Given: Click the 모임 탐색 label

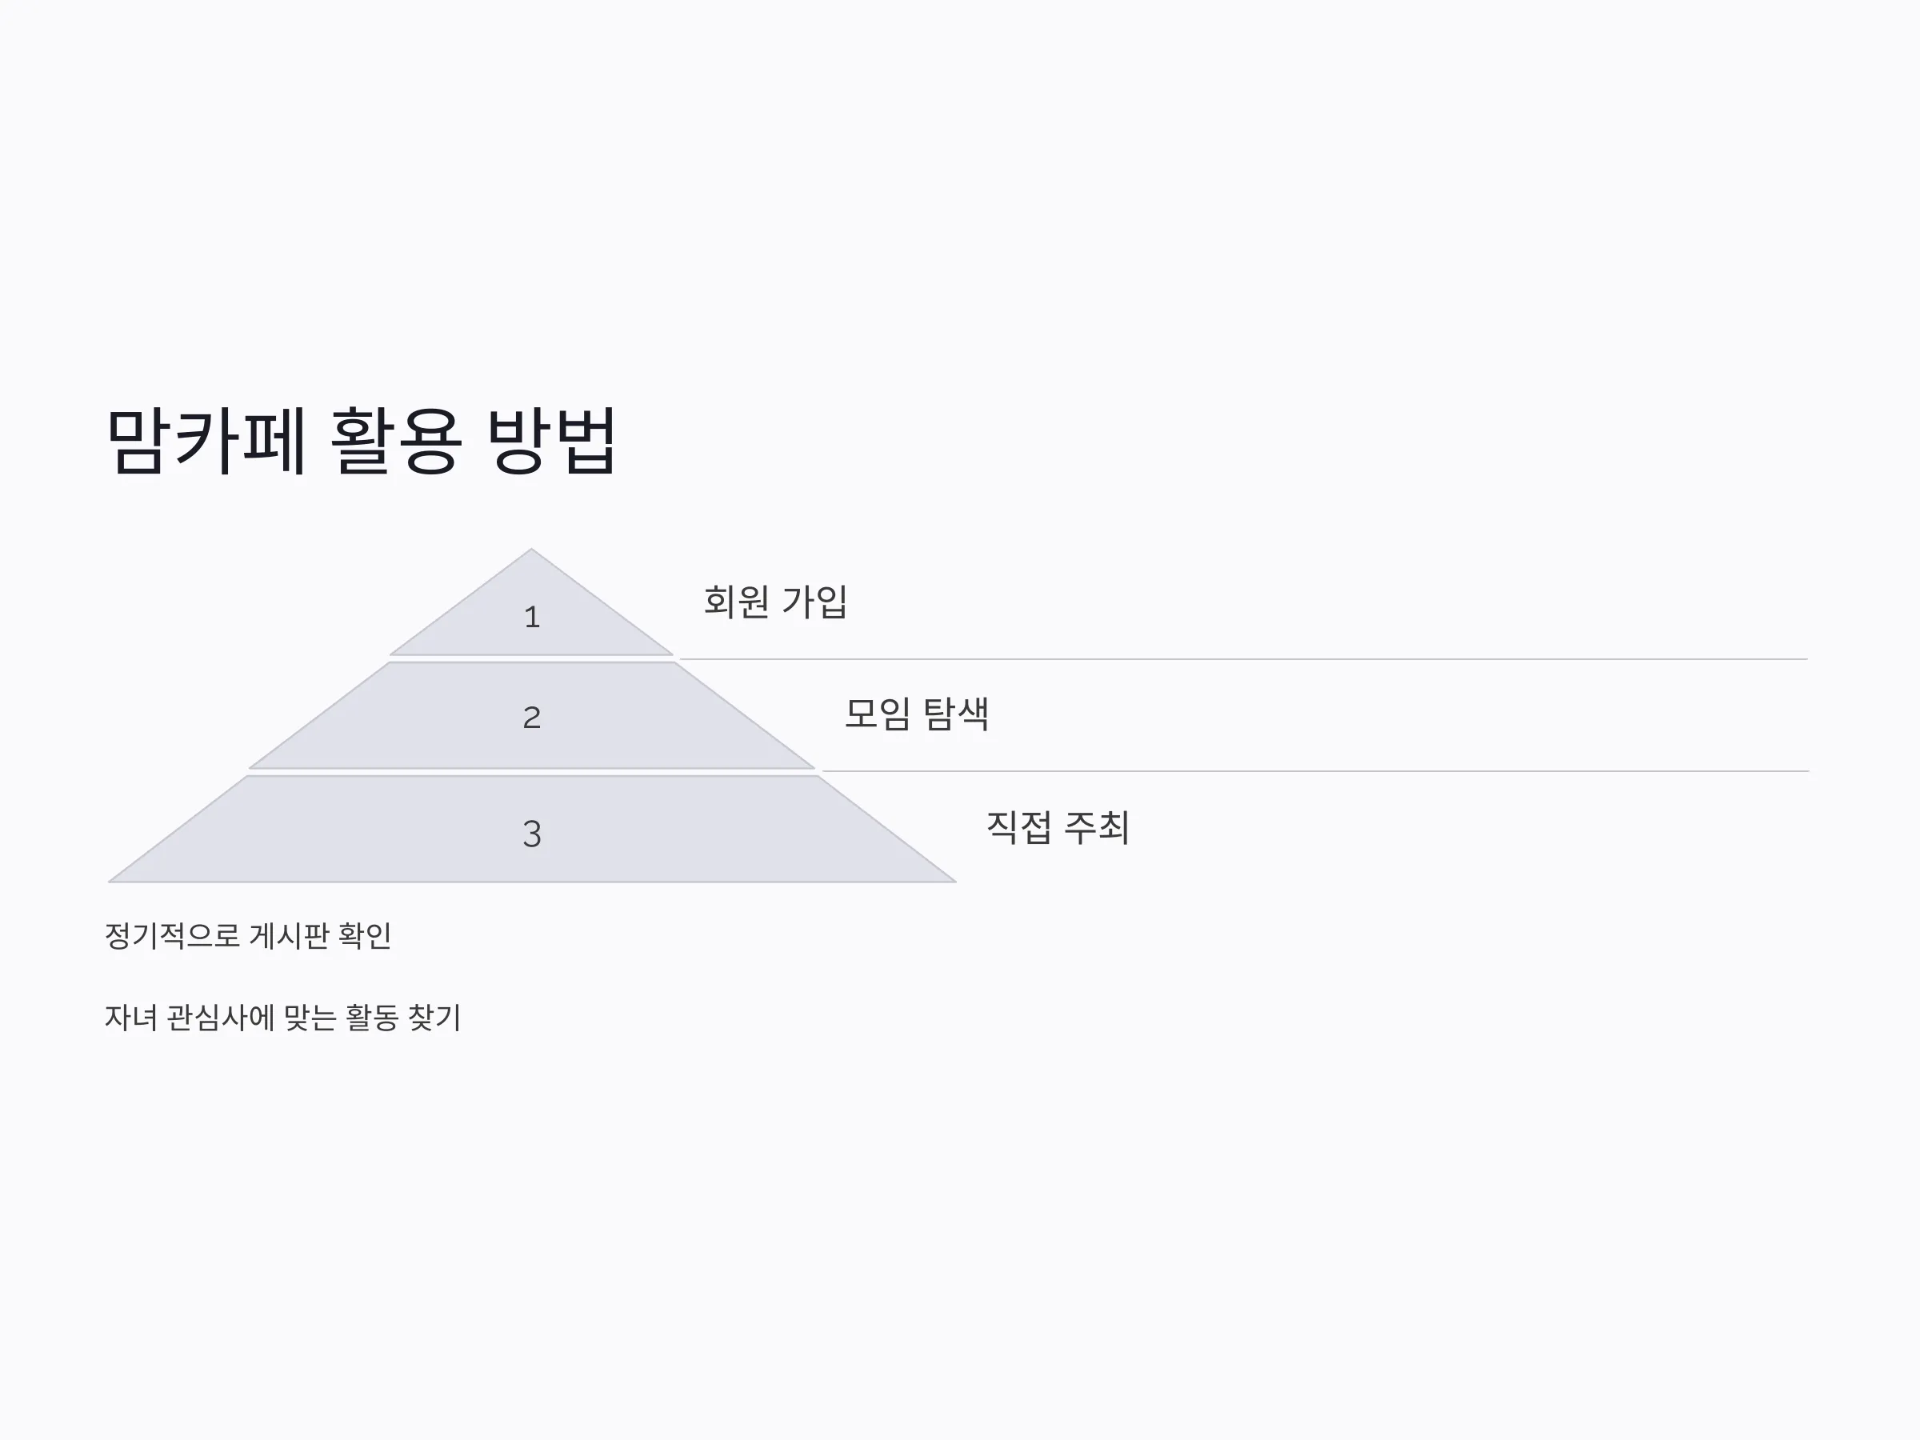Looking at the screenshot, I should 917,714.
